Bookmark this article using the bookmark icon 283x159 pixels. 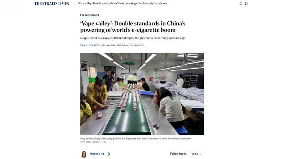(x=246, y=4)
